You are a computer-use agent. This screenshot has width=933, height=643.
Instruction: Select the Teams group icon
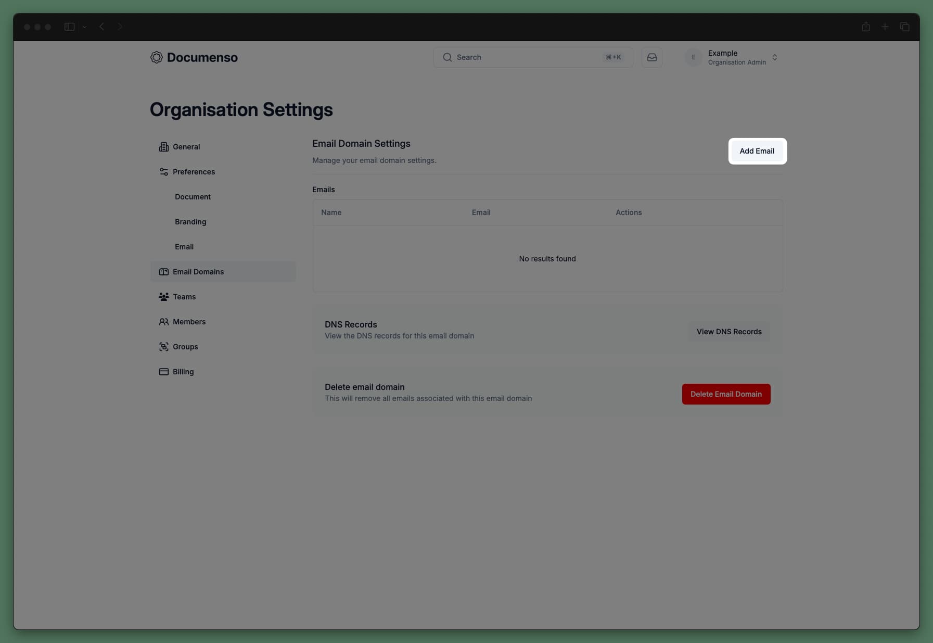[164, 297]
